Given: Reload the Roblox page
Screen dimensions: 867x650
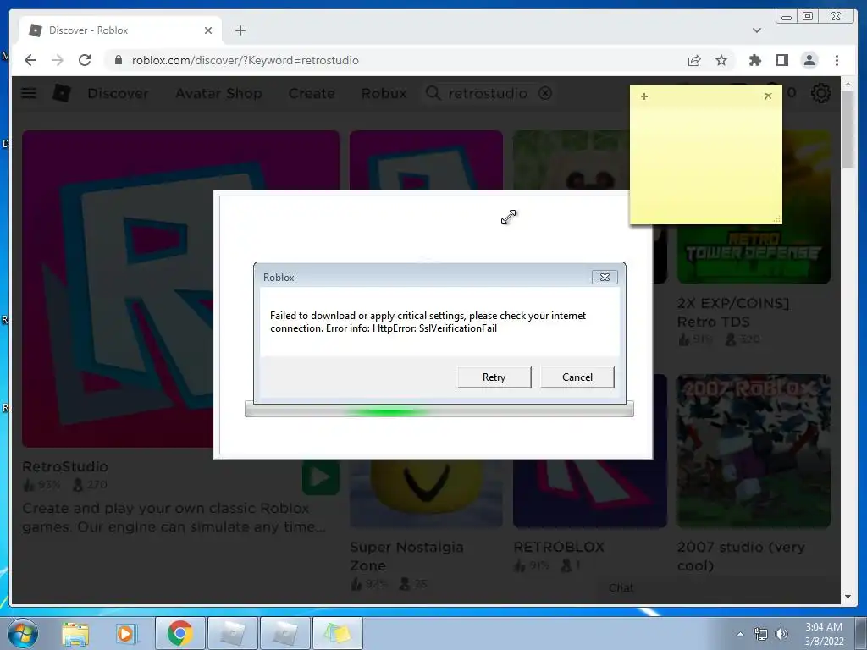Looking at the screenshot, I should pyautogui.click(x=85, y=60).
